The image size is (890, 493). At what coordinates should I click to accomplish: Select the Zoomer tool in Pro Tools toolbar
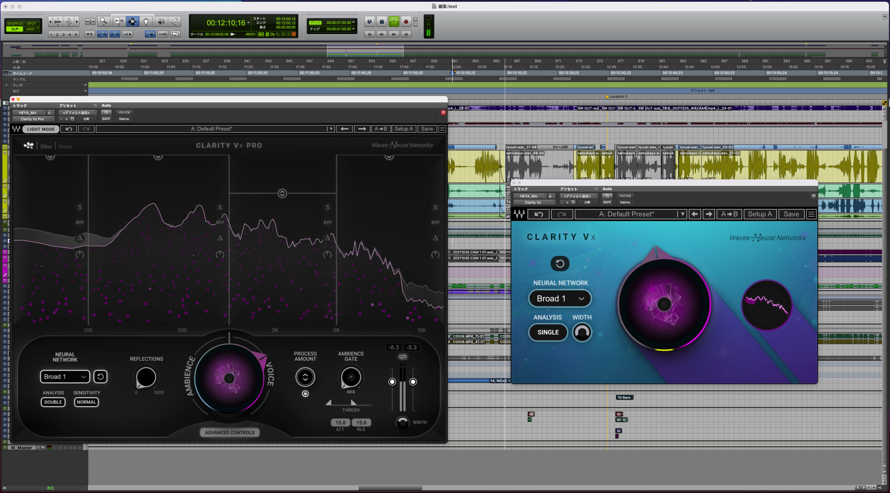click(103, 22)
